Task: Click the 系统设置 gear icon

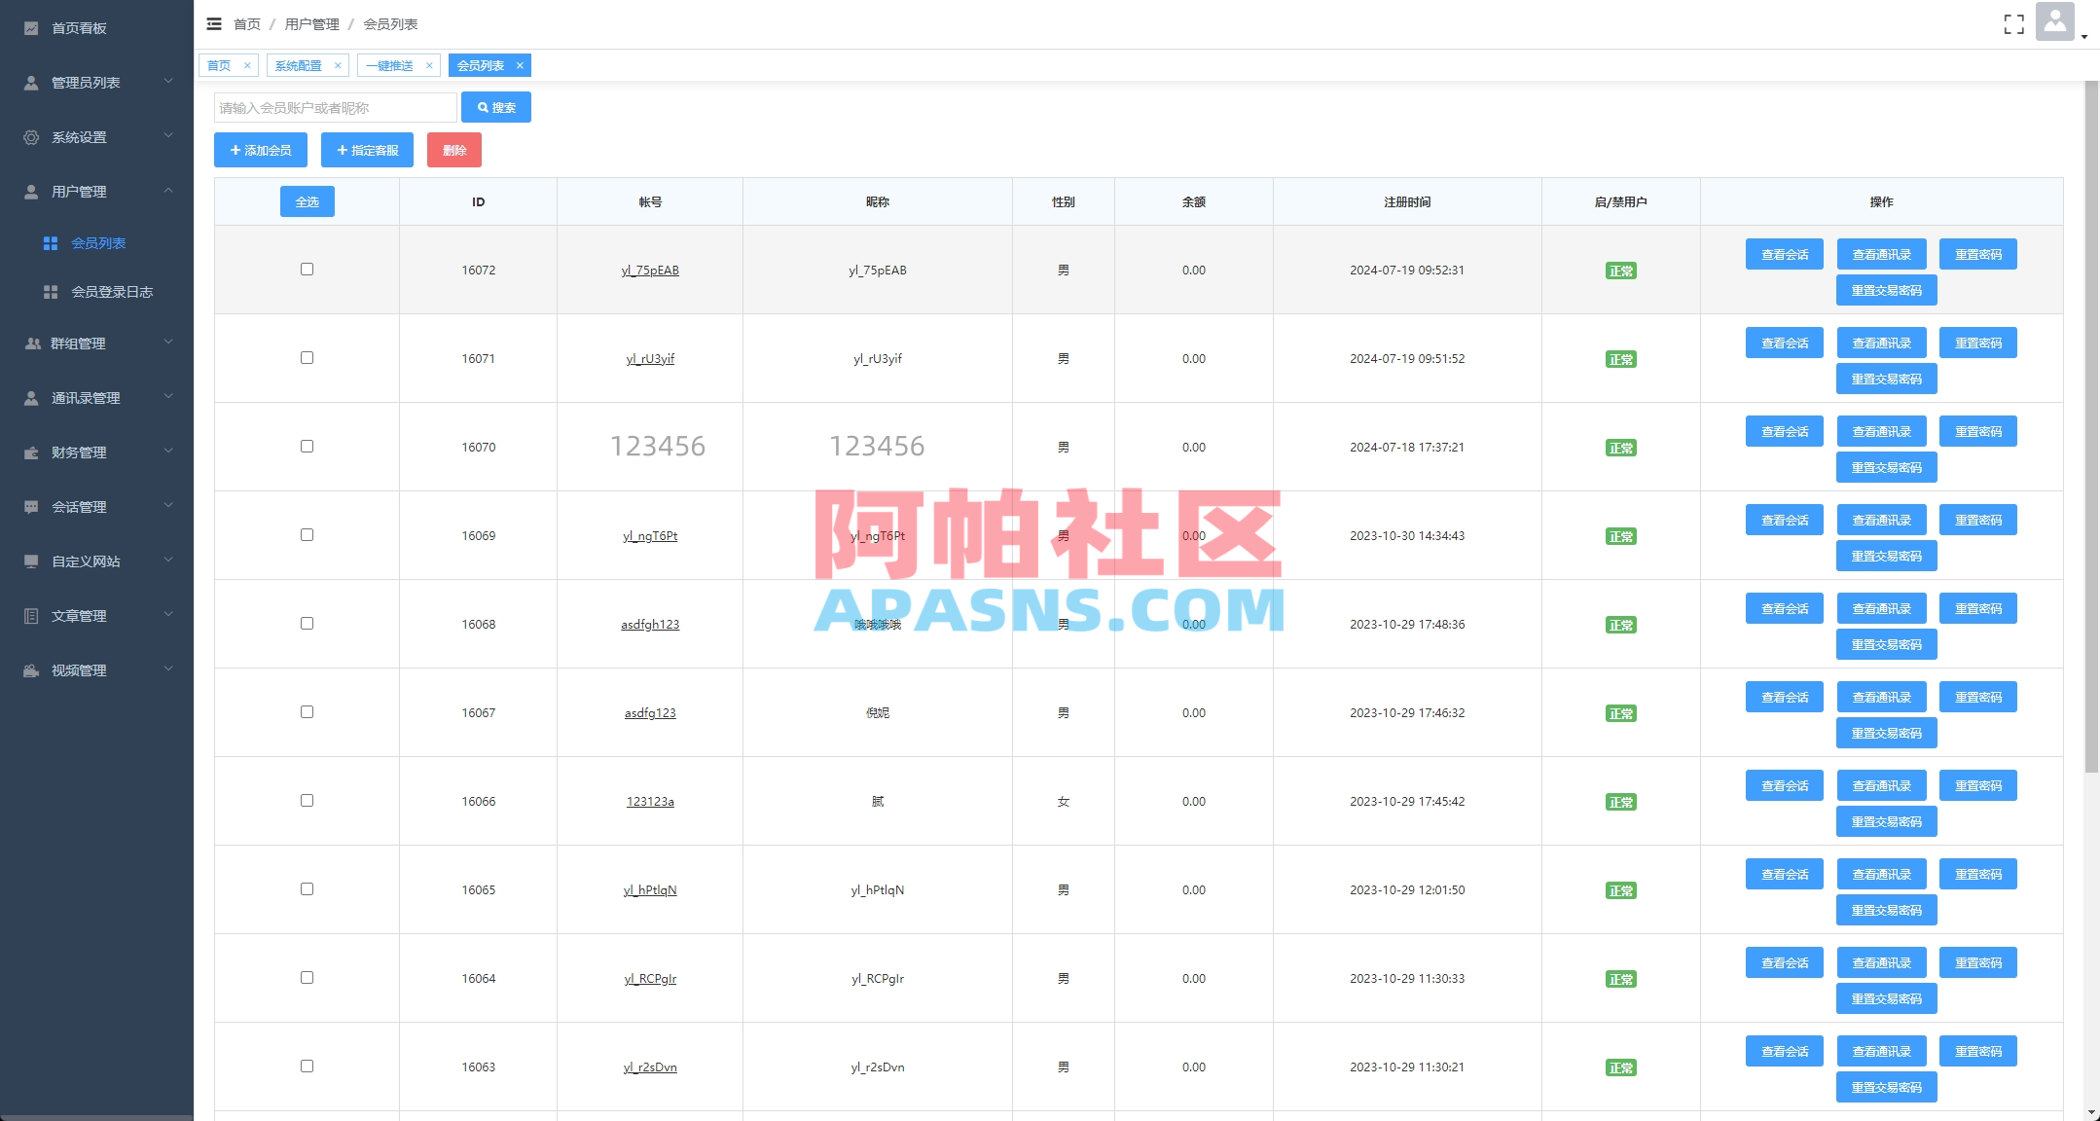Action: (x=30, y=137)
